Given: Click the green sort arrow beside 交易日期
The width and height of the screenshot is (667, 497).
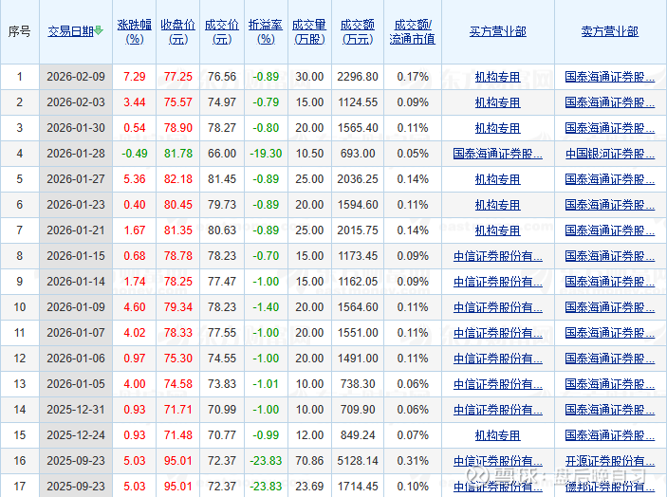Looking at the screenshot, I should [x=99, y=30].
